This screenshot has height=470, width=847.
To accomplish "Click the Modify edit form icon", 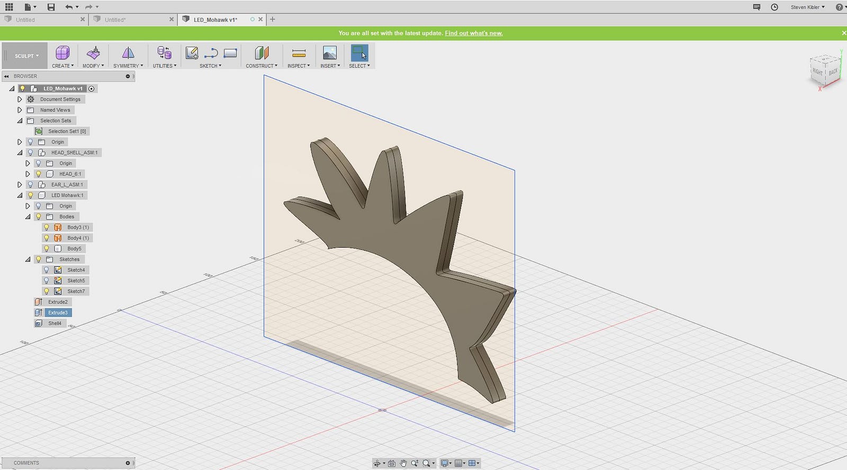I will click(93, 52).
